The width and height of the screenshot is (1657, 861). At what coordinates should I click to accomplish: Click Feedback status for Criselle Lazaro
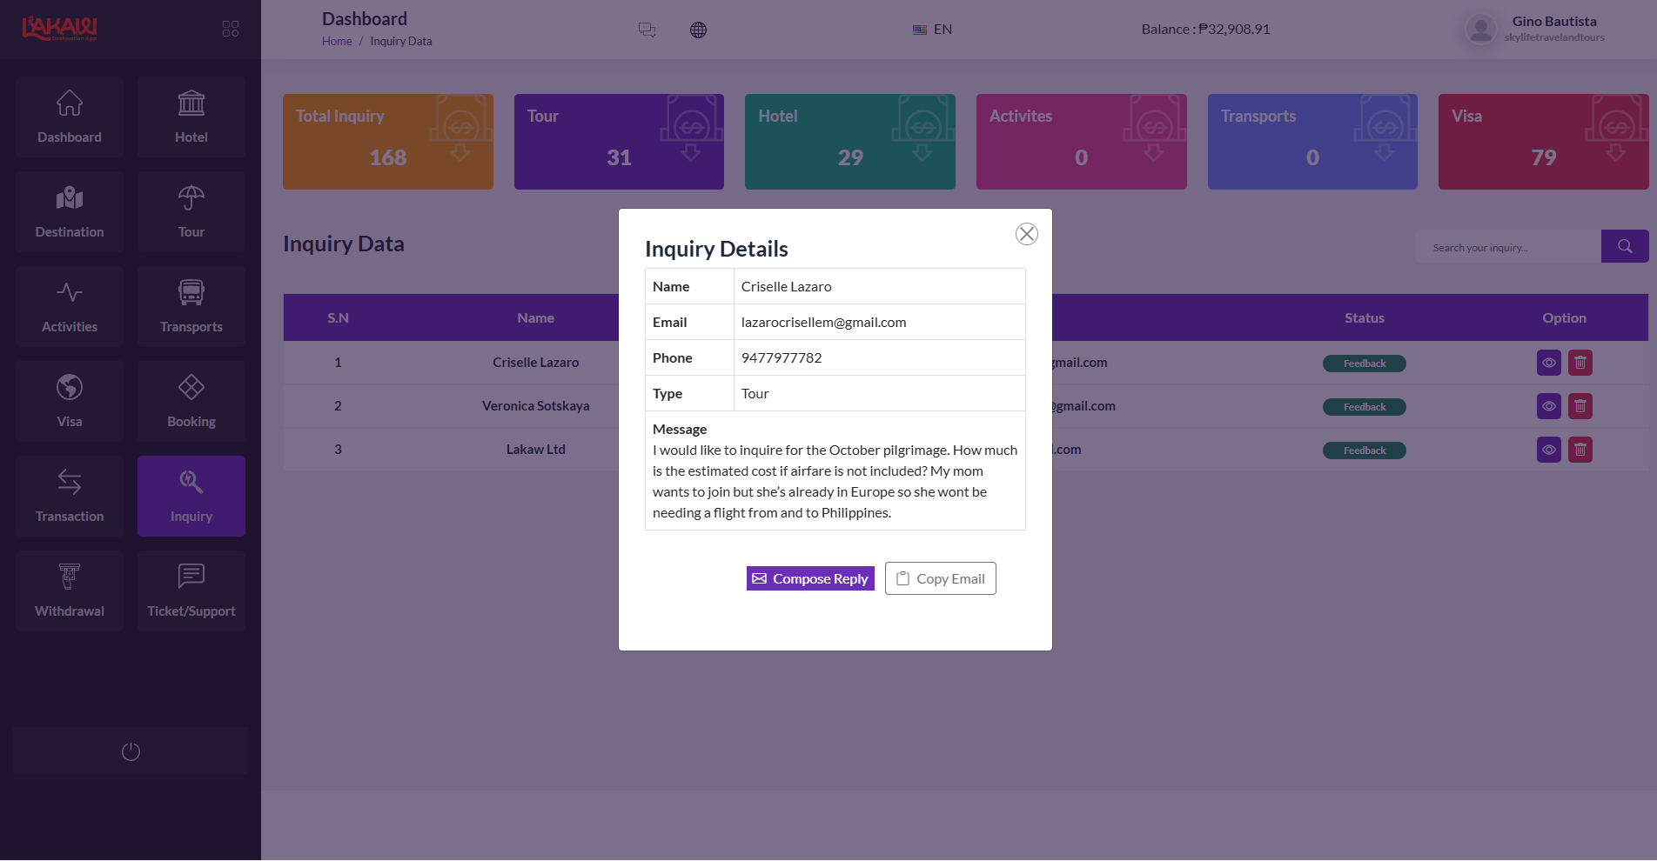1365,364
